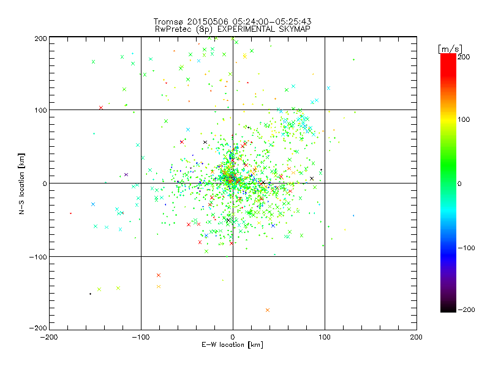The height and width of the screenshot is (367, 490).
Task: Click the 'E-W location [km]' axis label
Action: pos(232,345)
